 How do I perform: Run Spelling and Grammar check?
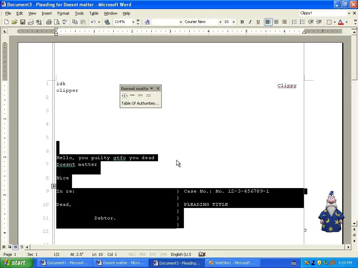click(65, 22)
